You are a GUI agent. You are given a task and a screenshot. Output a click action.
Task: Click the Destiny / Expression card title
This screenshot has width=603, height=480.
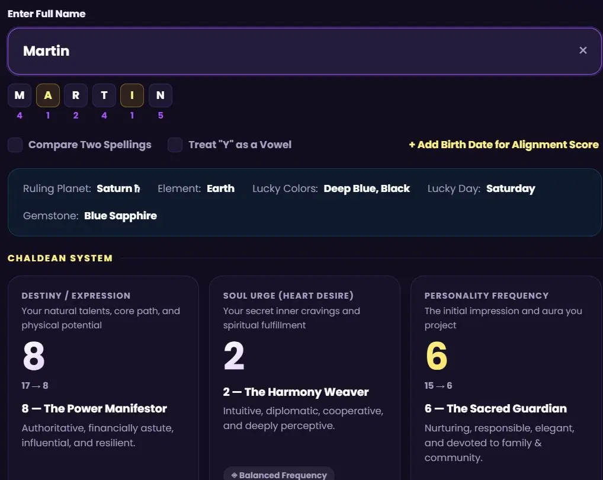point(76,295)
